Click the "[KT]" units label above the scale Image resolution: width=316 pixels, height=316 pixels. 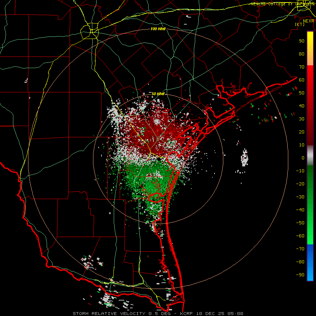point(300,24)
